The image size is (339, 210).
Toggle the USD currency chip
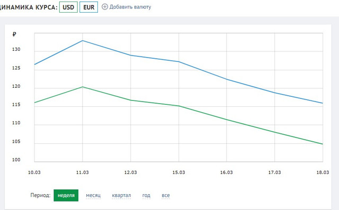68,7
